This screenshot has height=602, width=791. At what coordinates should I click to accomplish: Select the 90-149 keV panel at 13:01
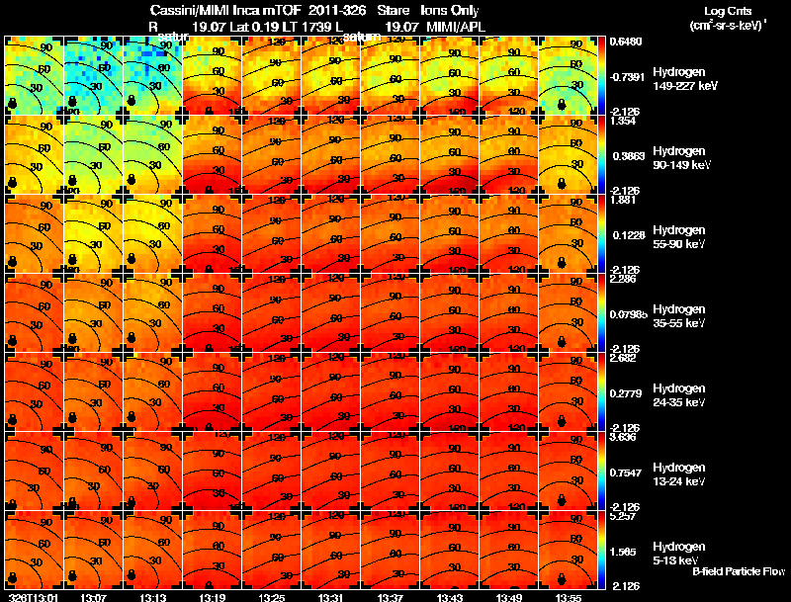(x=34, y=155)
